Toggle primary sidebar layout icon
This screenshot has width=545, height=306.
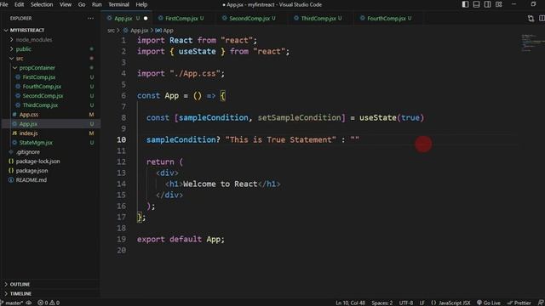point(465,4)
